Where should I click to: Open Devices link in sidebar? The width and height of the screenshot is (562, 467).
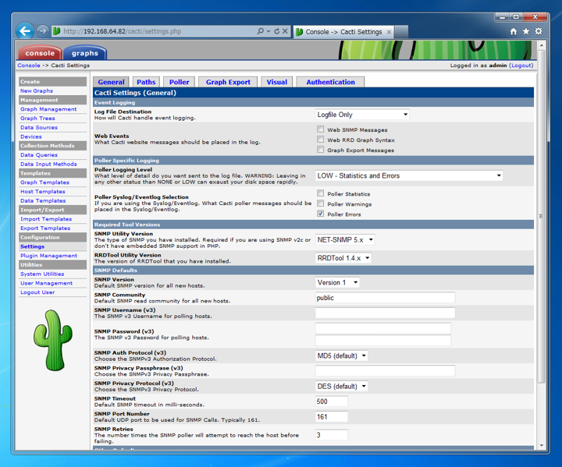tap(30, 136)
